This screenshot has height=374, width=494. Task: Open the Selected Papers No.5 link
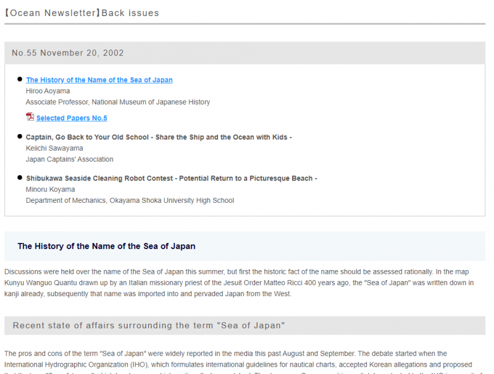(72, 118)
